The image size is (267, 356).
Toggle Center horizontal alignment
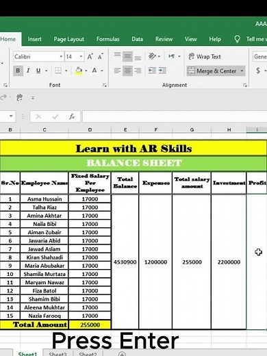[x=127, y=71]
